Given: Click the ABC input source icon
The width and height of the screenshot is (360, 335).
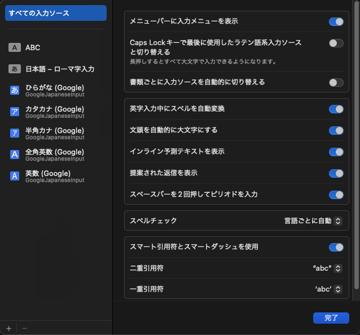Looking at the screenshot, I should coord(15,48).
